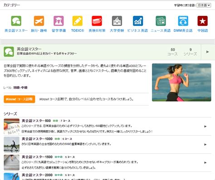Click the 大学受験 text link
This screenshot has width=215, height=180.
[117, 30]
